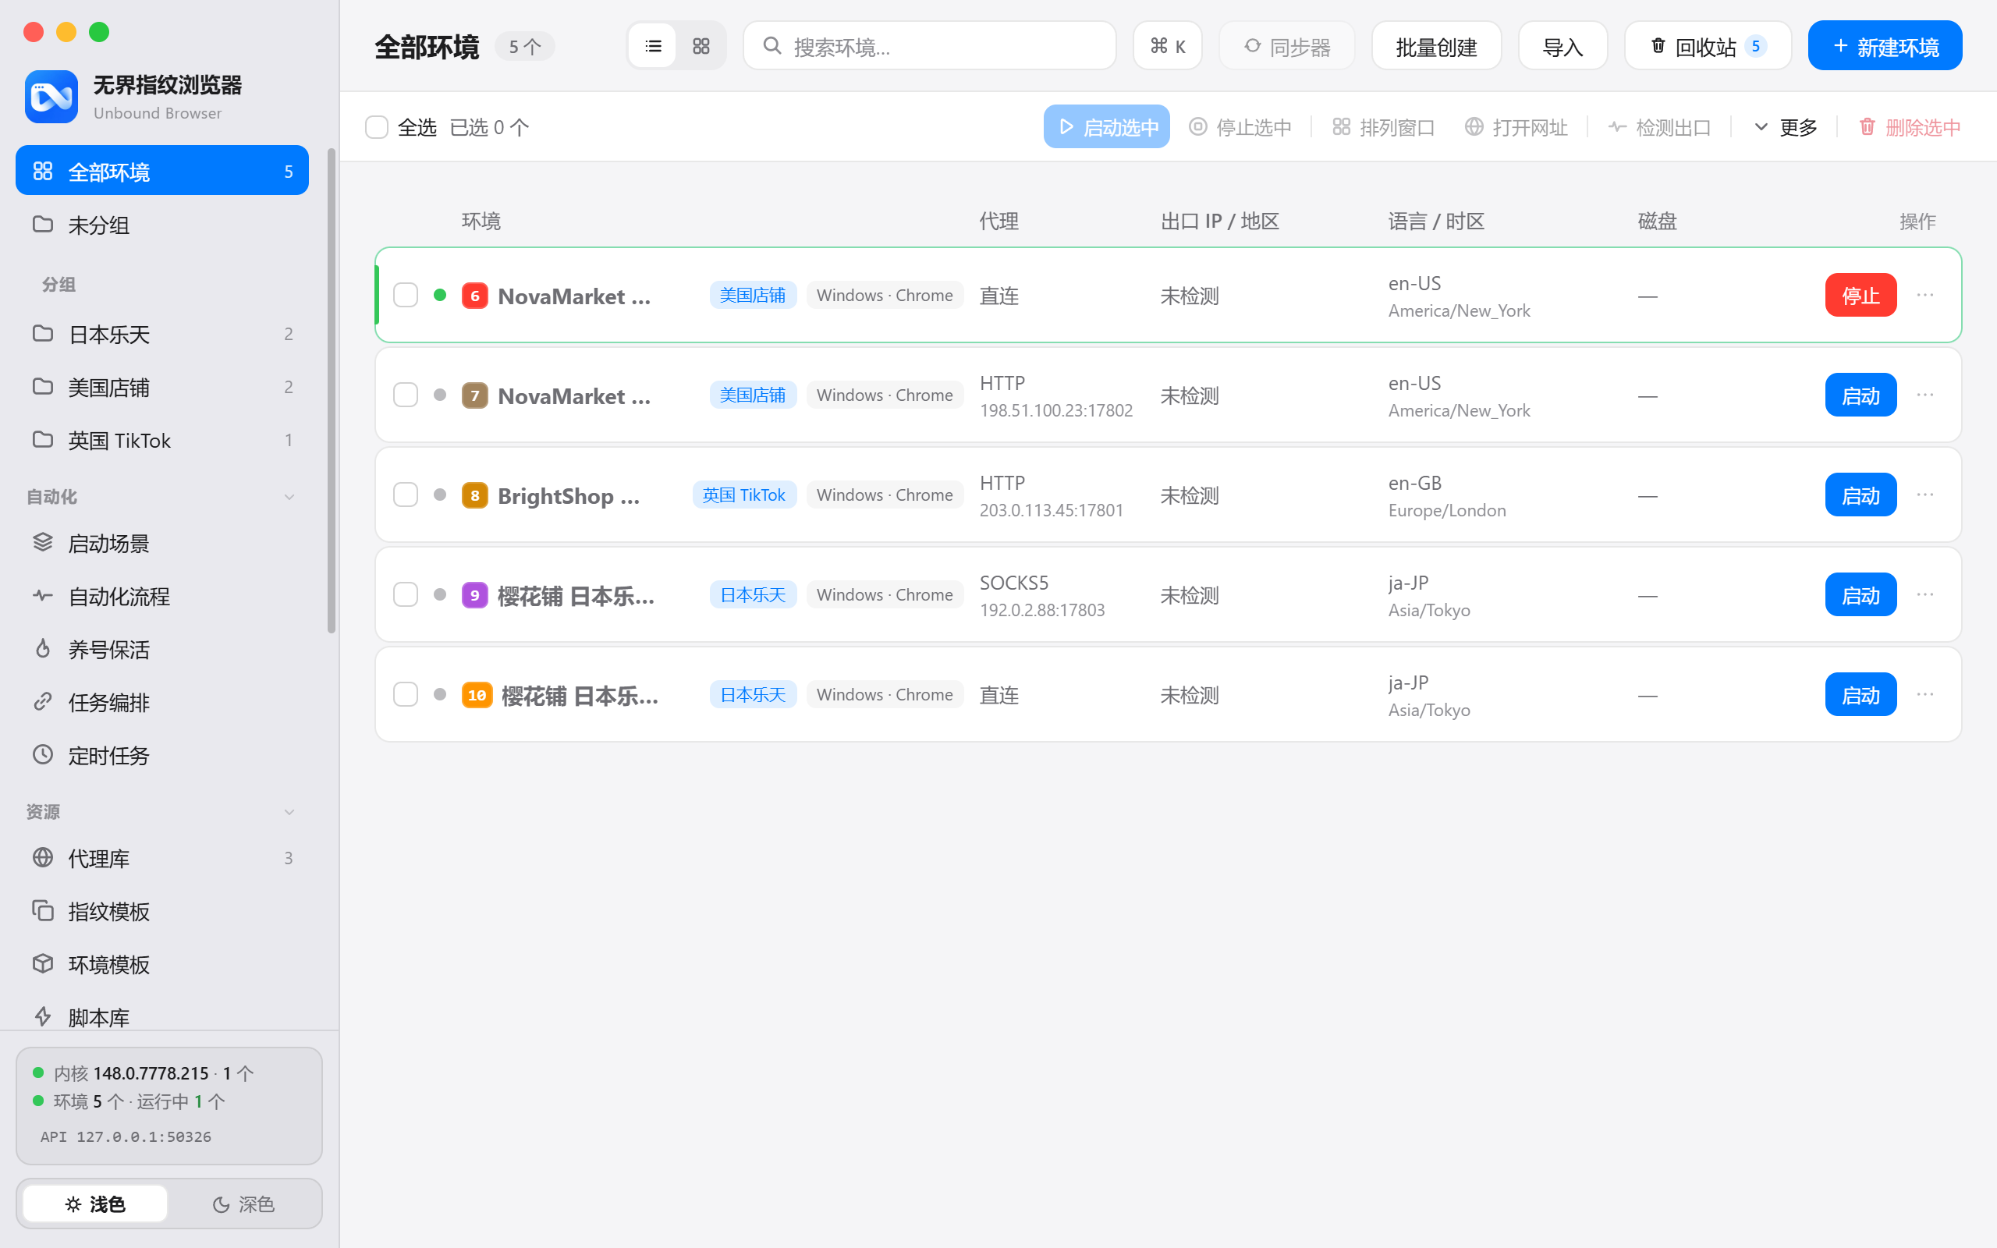Viewport: 1997px width, 1248px height.
Task: Click 打开网址 open URL
Action: click(x=1516, y=127)
